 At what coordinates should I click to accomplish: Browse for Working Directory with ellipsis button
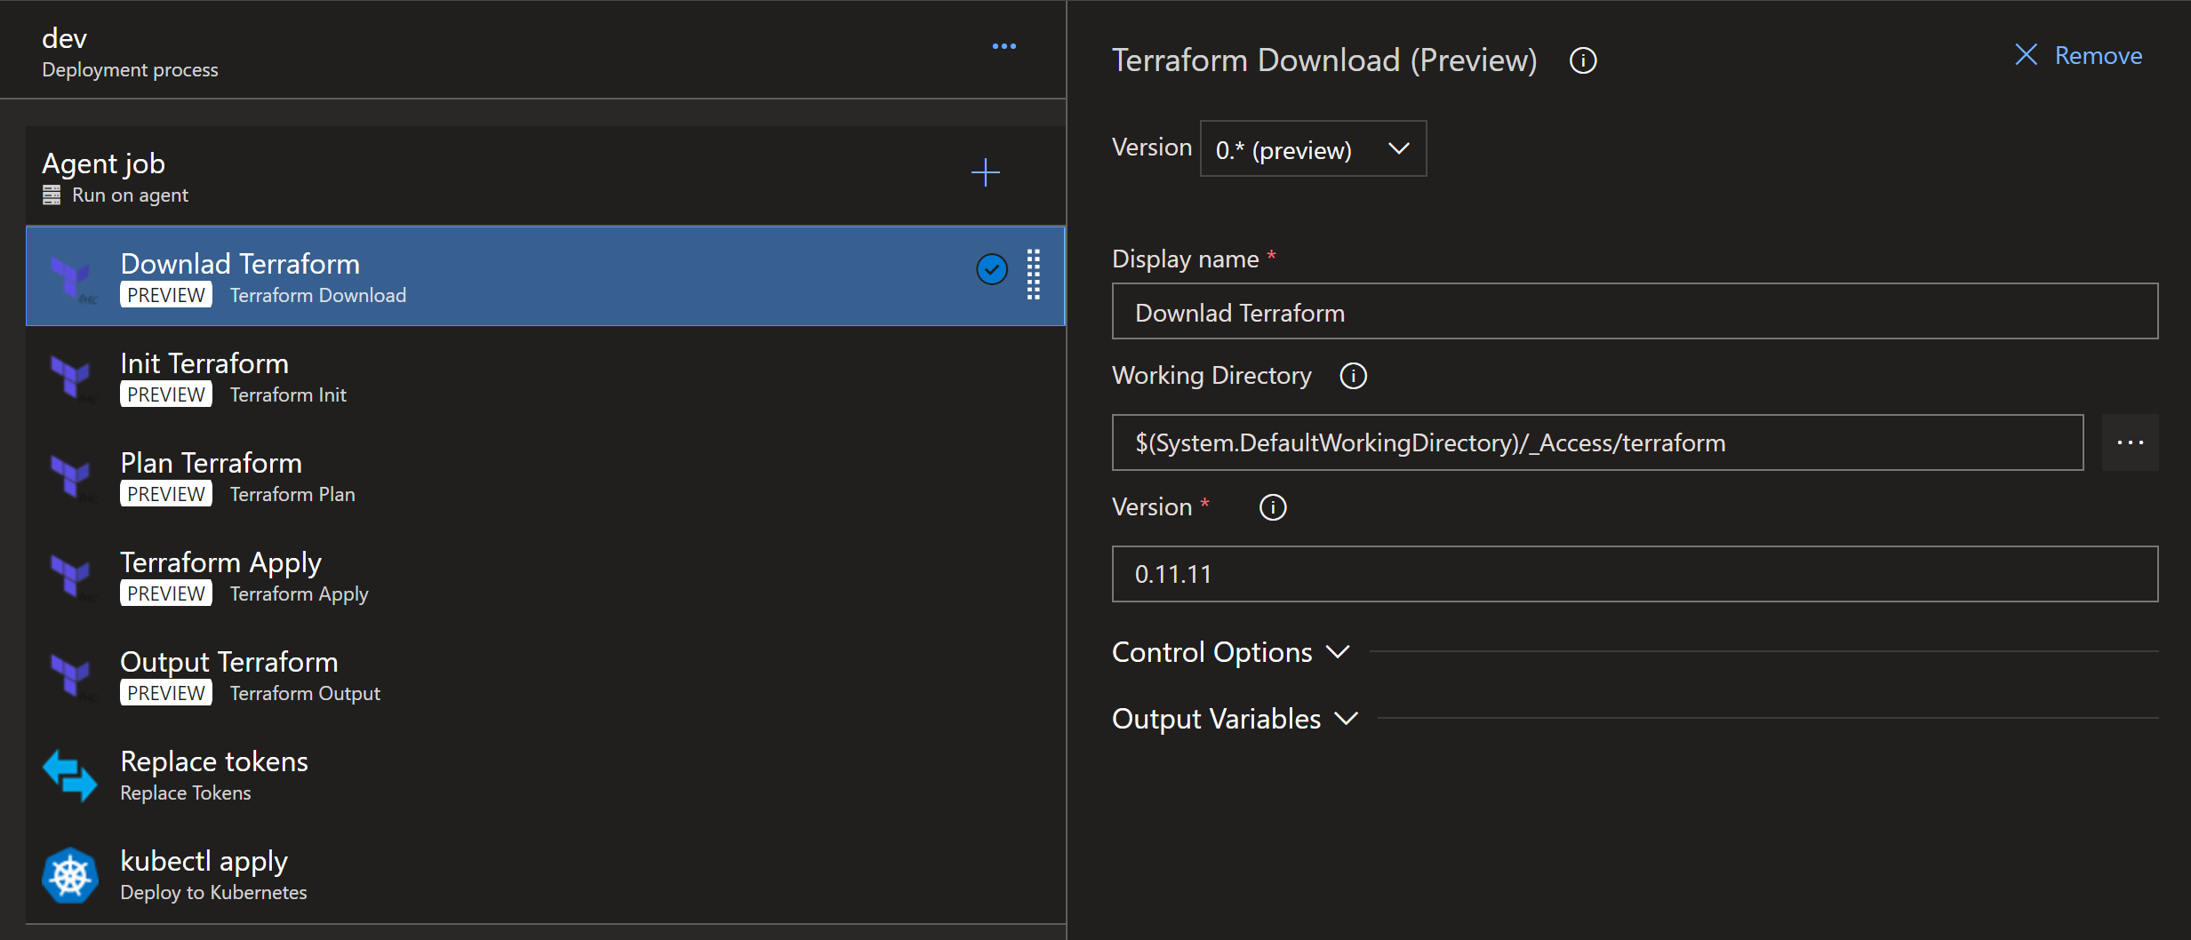click(2130, 442)
